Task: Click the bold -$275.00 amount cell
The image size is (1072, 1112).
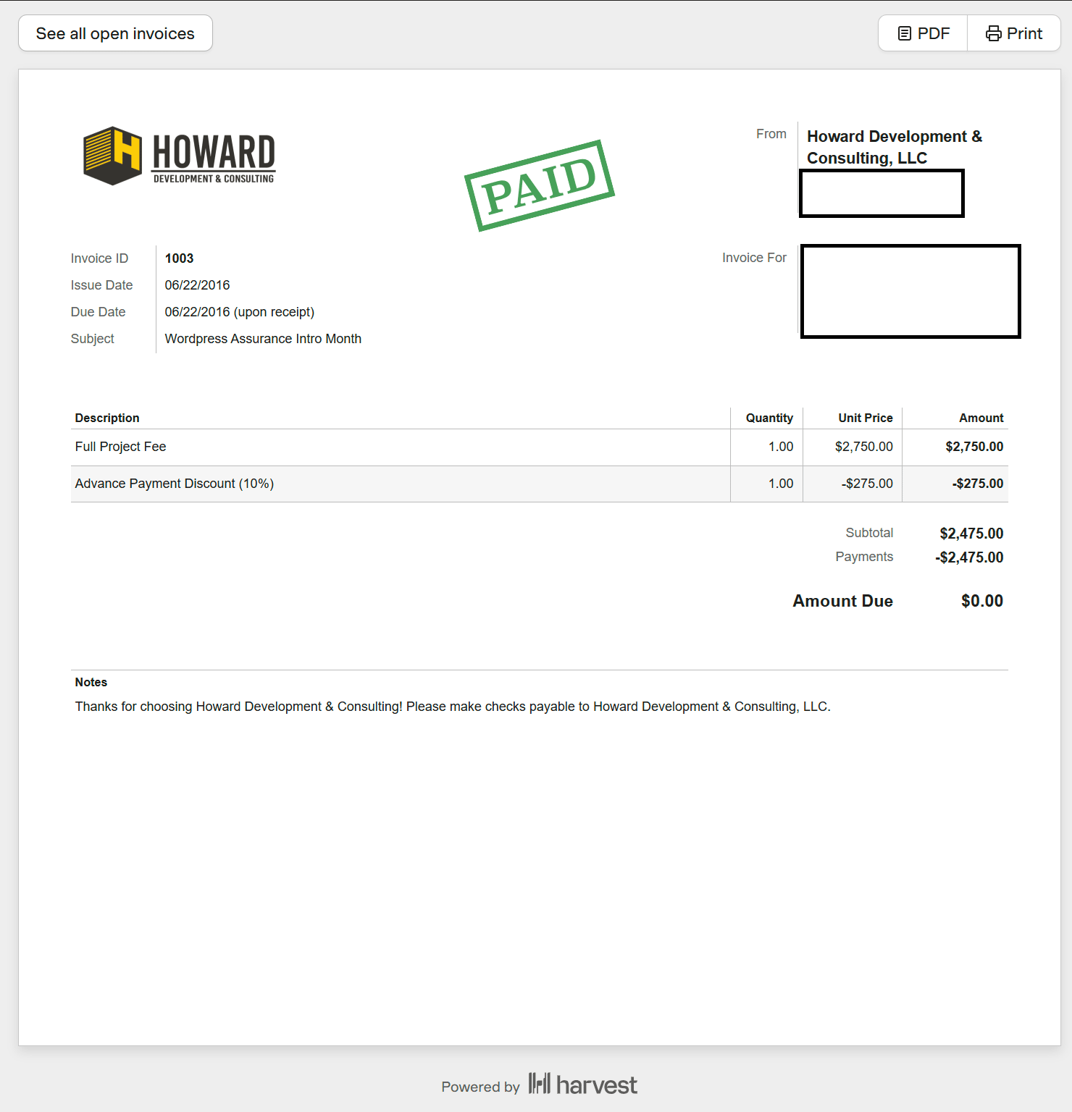Action: tap(978, 484)
